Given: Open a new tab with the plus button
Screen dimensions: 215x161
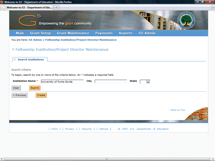Looking at the screenshot, I should coord(56,7).
